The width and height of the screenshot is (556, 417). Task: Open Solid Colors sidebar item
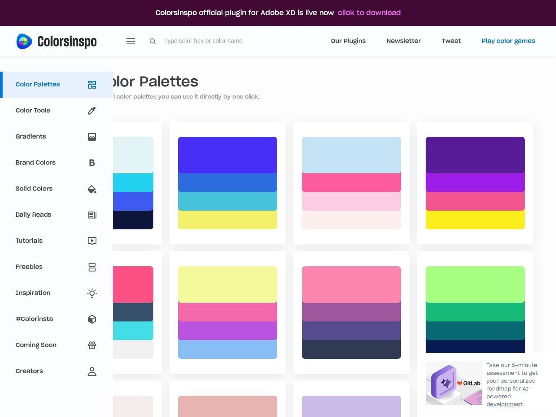pyautogui.click(x=56, y=189)
